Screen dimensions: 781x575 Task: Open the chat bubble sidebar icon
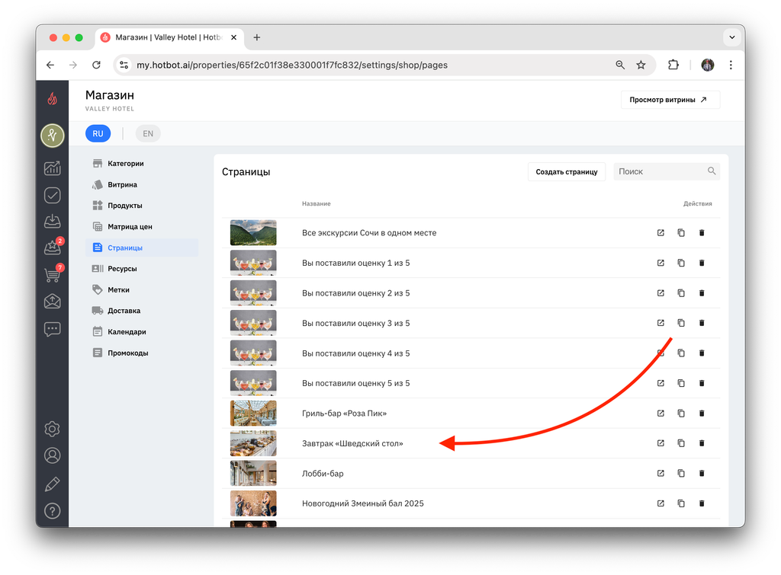pyautogui.click(x=53, y=329)
